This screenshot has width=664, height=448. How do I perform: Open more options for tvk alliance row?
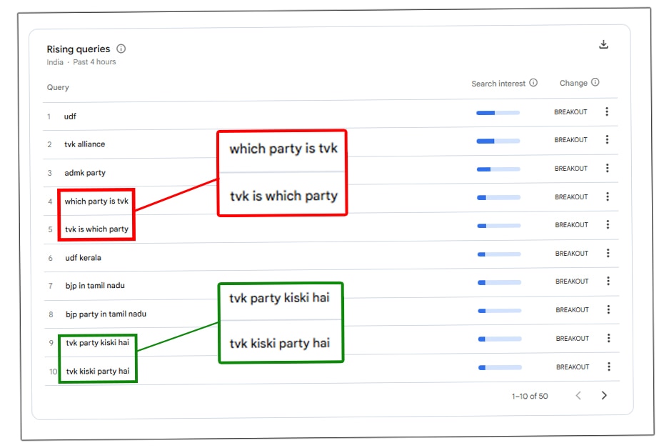point(607,139)
